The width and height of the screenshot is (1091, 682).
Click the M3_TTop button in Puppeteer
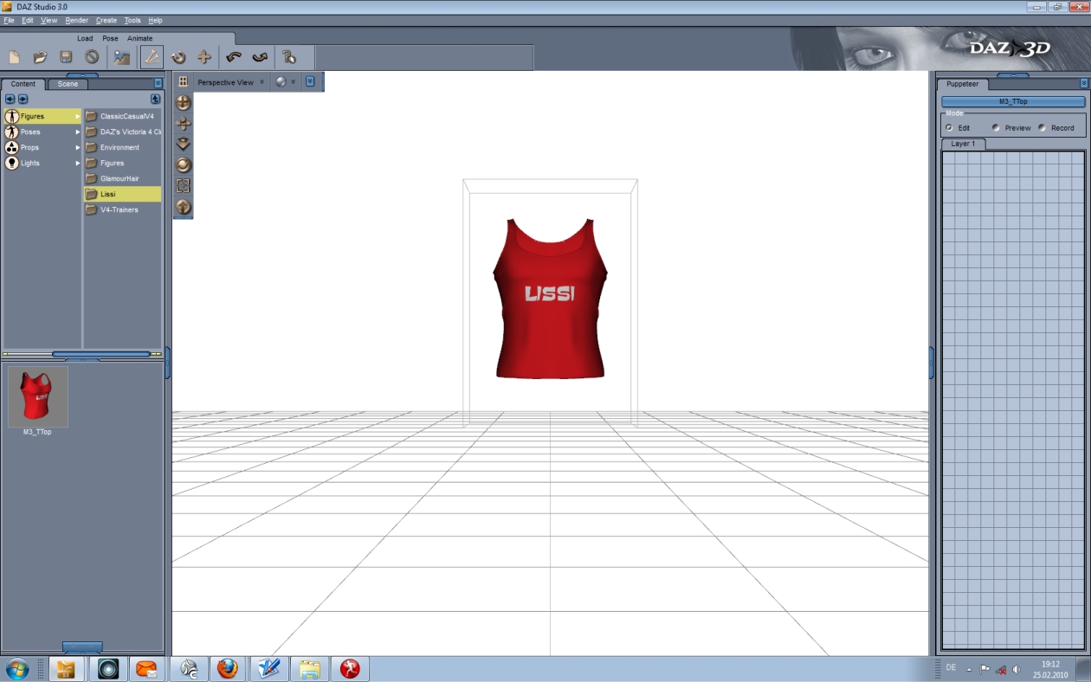pyautogui.click(x=1013, y=101)
